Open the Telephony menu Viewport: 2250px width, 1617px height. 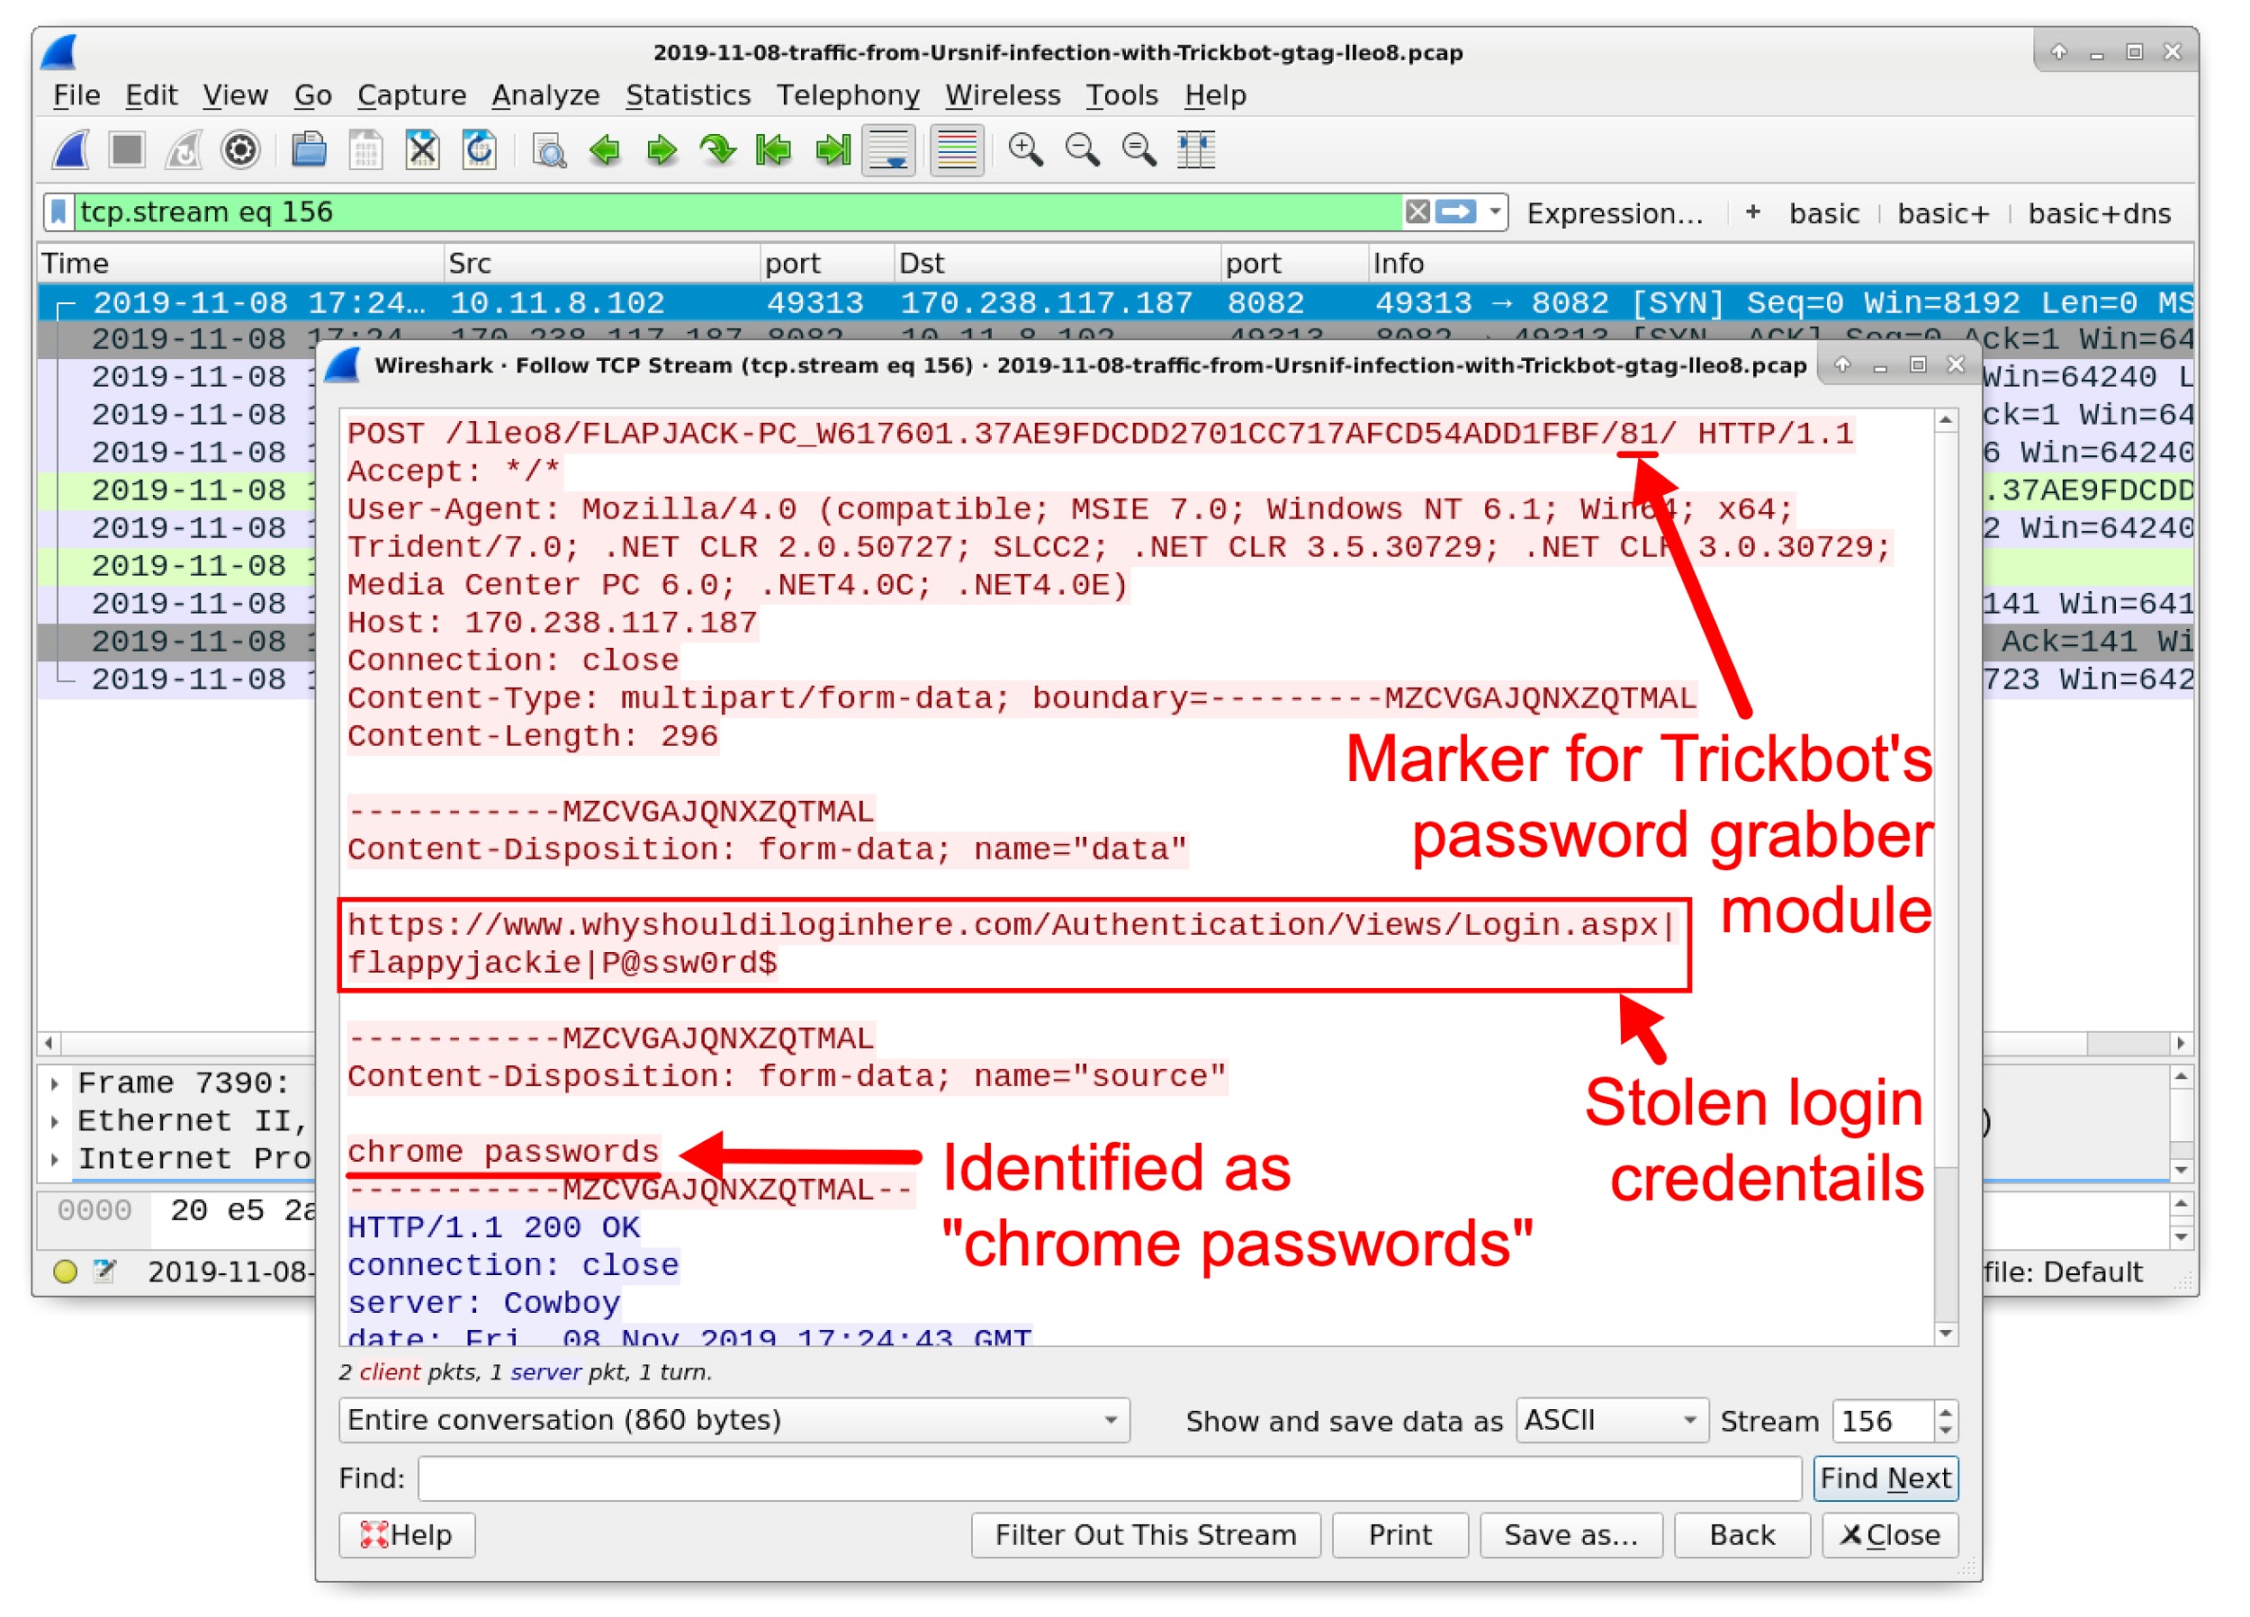pos(848,95)
